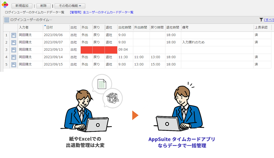The width and height of the screenshot is (274, 158).
Task: Click the table grid view icon
Action: click(7, 20)
